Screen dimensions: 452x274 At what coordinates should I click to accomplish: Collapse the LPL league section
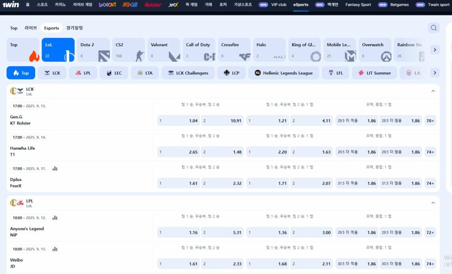pyautogui.click(x=433, y=203)
